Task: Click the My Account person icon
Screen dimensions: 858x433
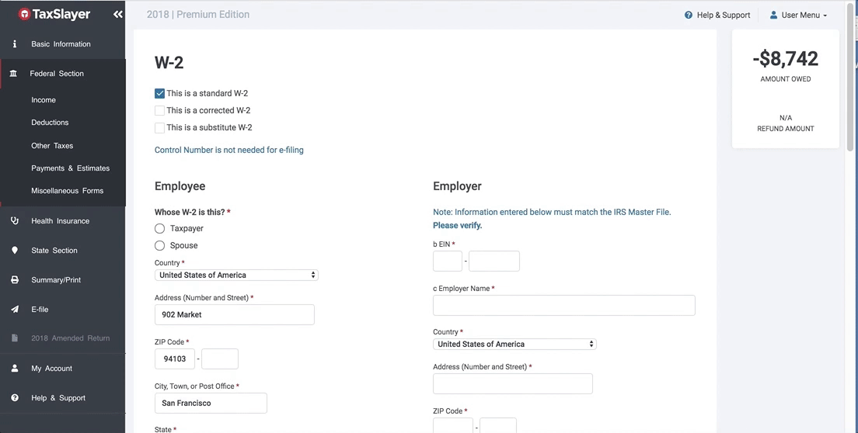Action: [15, 369]
